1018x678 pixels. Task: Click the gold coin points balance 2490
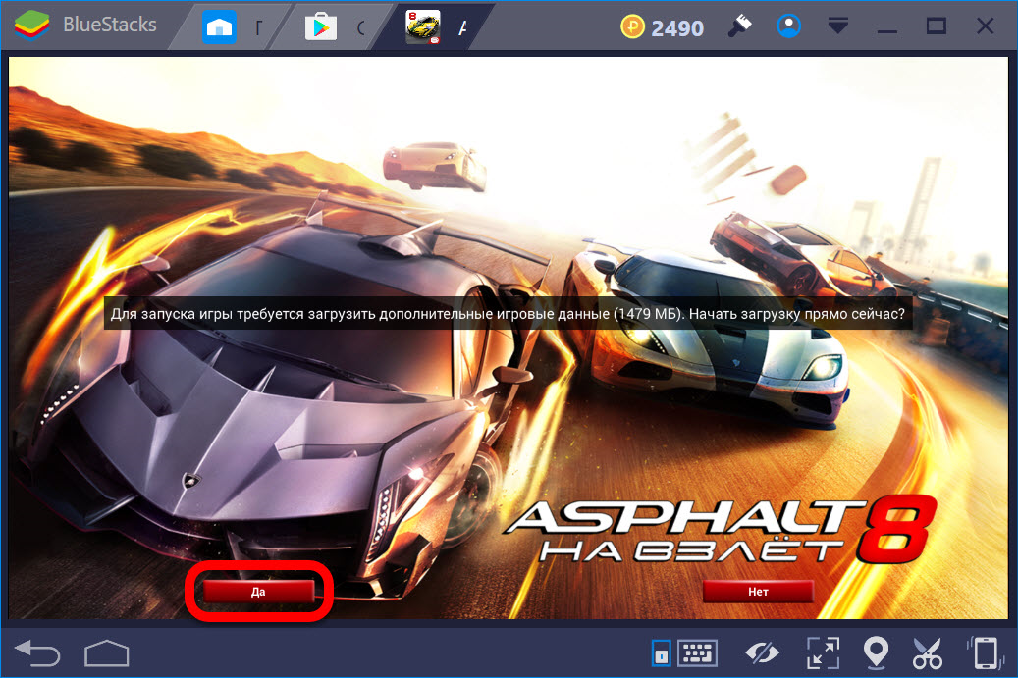tap(663, 27)
